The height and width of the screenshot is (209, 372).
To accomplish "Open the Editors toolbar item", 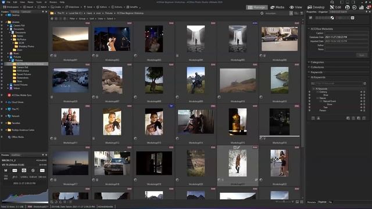I will coord(103,7).
